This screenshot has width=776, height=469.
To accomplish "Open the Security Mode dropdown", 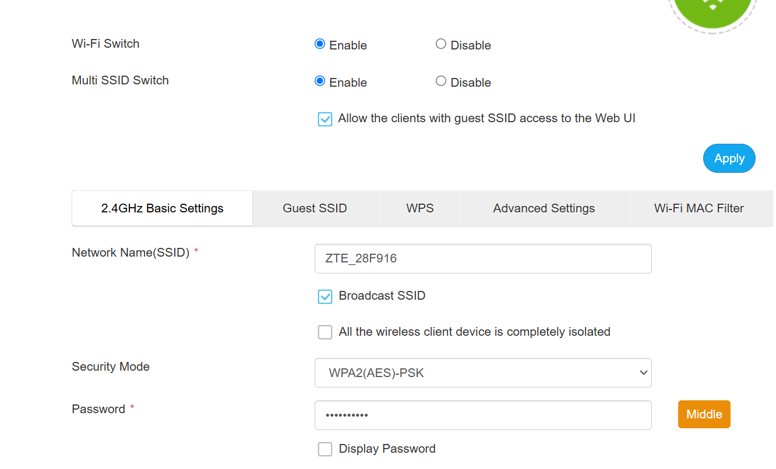I will [x=483, y=372].
